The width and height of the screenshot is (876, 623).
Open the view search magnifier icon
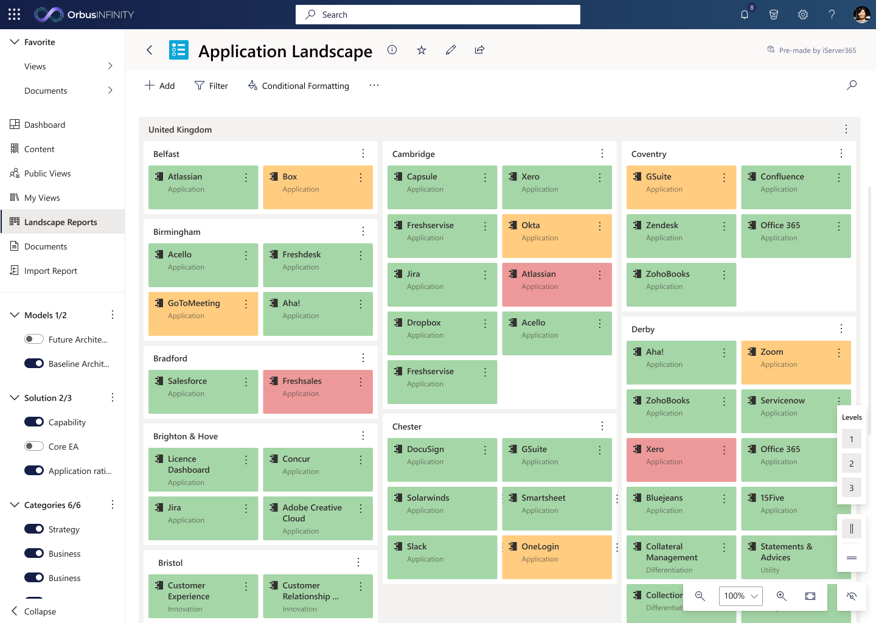tap(852, 85)
